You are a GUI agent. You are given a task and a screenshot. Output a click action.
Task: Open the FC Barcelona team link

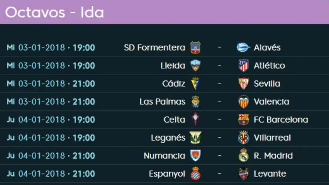click(x=281, y=120)
